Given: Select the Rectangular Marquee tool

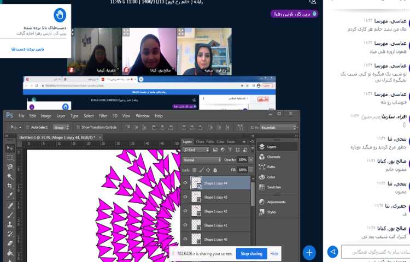Looking at the screenshot, I should click(10, 158).
